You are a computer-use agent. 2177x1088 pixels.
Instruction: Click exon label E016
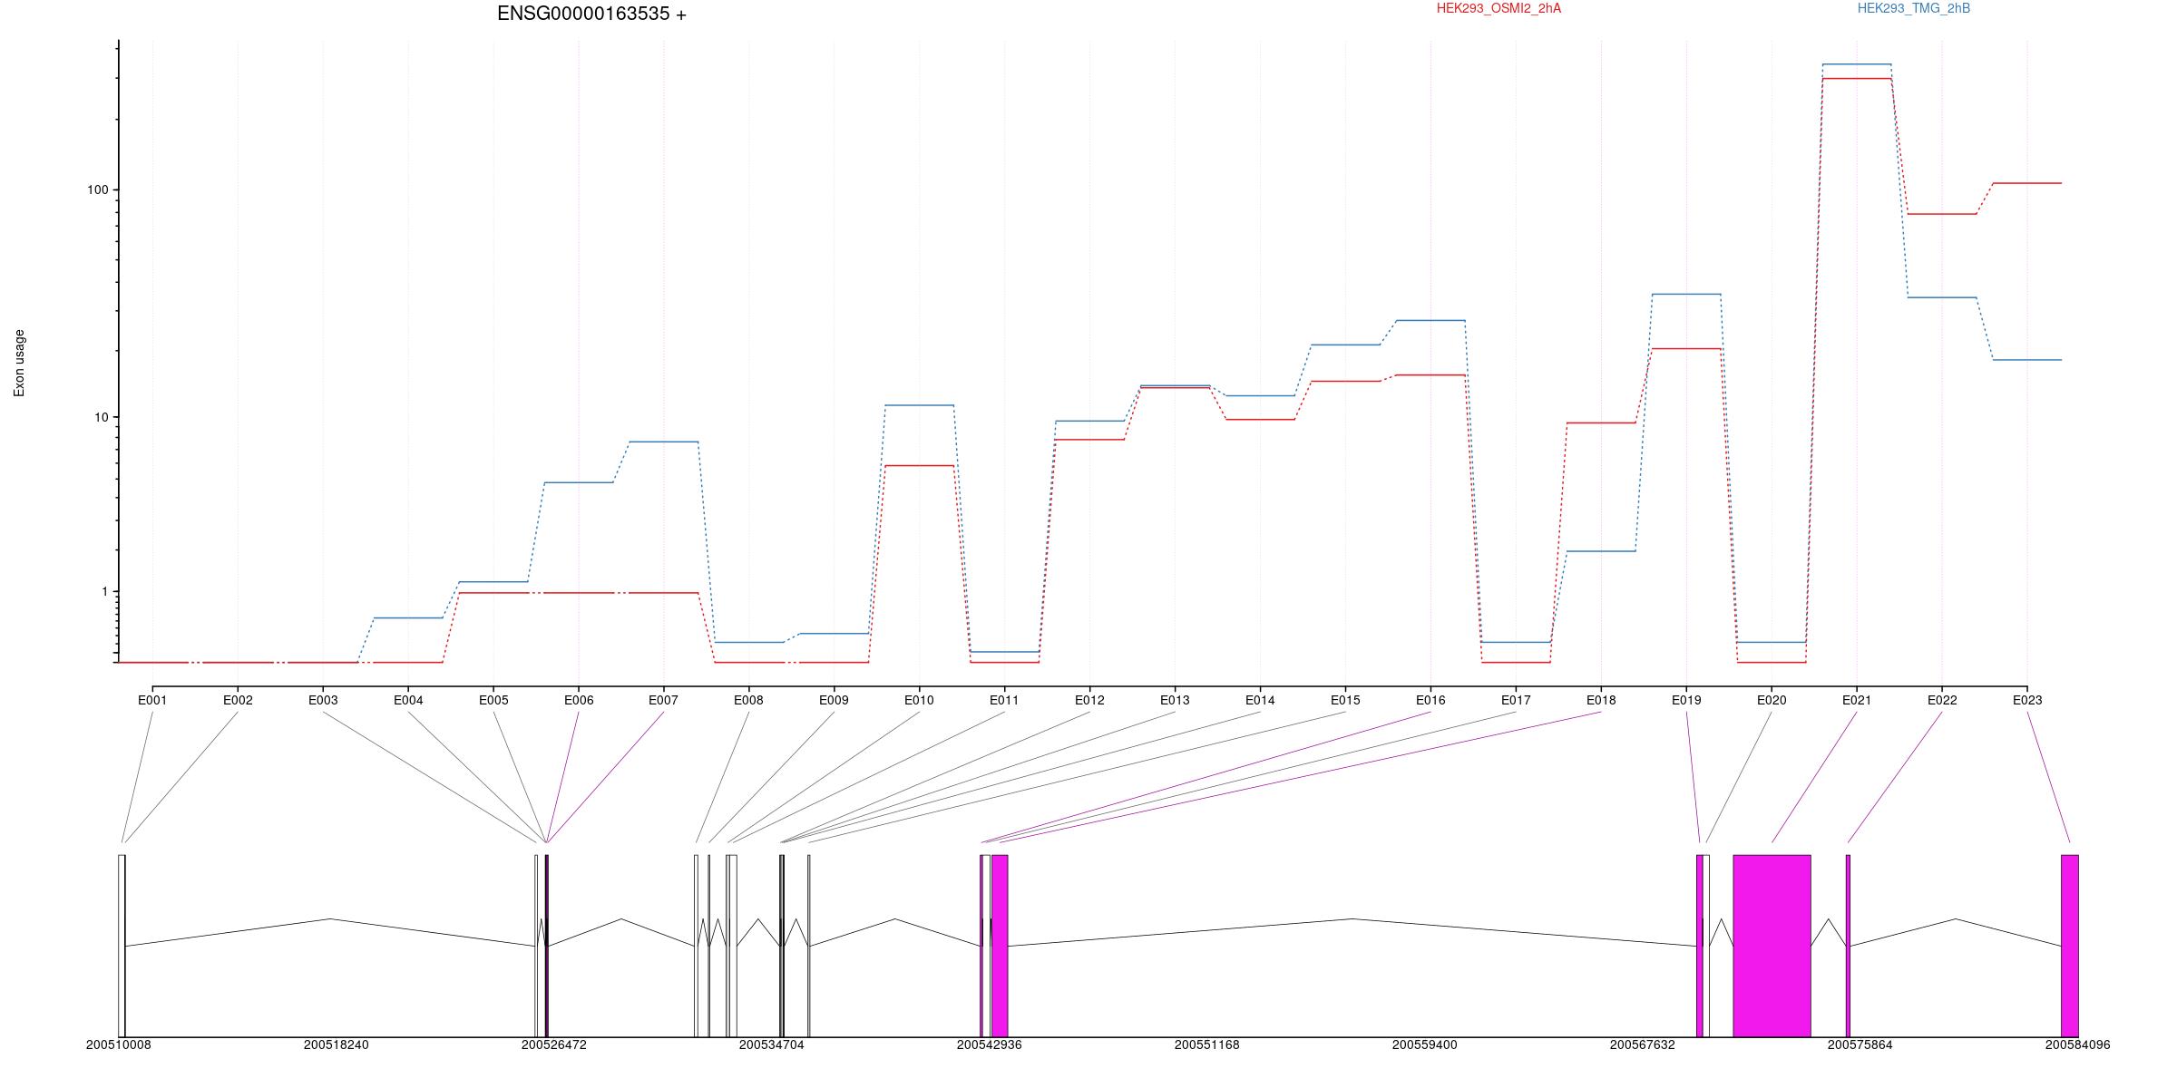point(1430,700)
